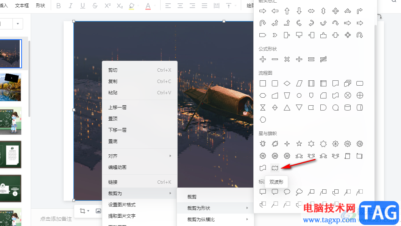
Task: Select the autumn landscape slide thumbnail
Action: 10,87
